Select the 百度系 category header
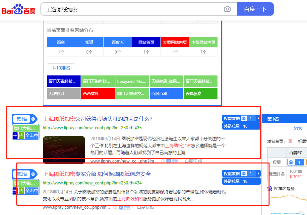 tap(118, 43)
